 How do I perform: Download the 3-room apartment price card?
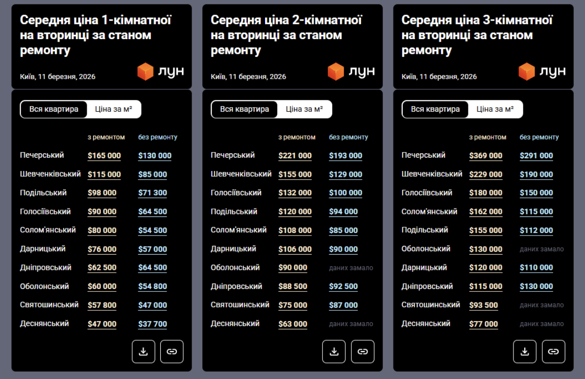click(525, 352)
